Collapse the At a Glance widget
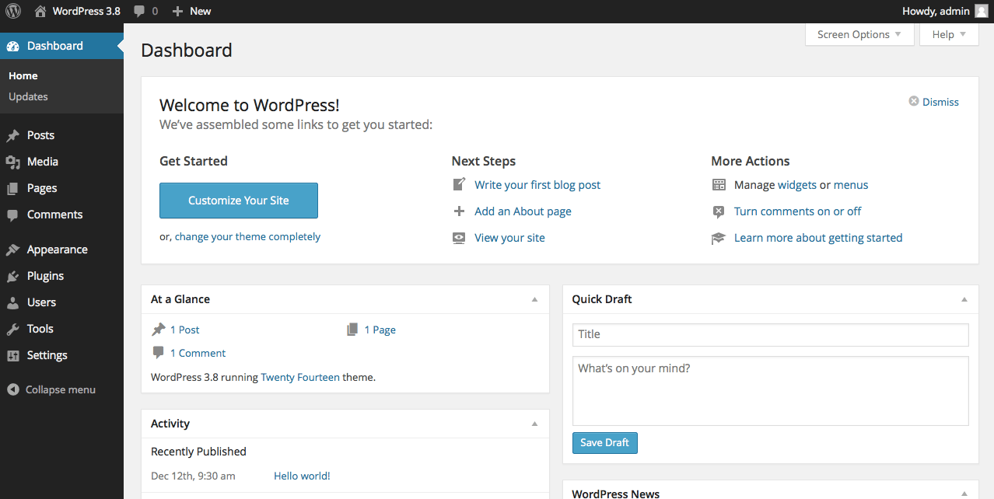This screenshot has width=994, height=499. click(534, 299)
